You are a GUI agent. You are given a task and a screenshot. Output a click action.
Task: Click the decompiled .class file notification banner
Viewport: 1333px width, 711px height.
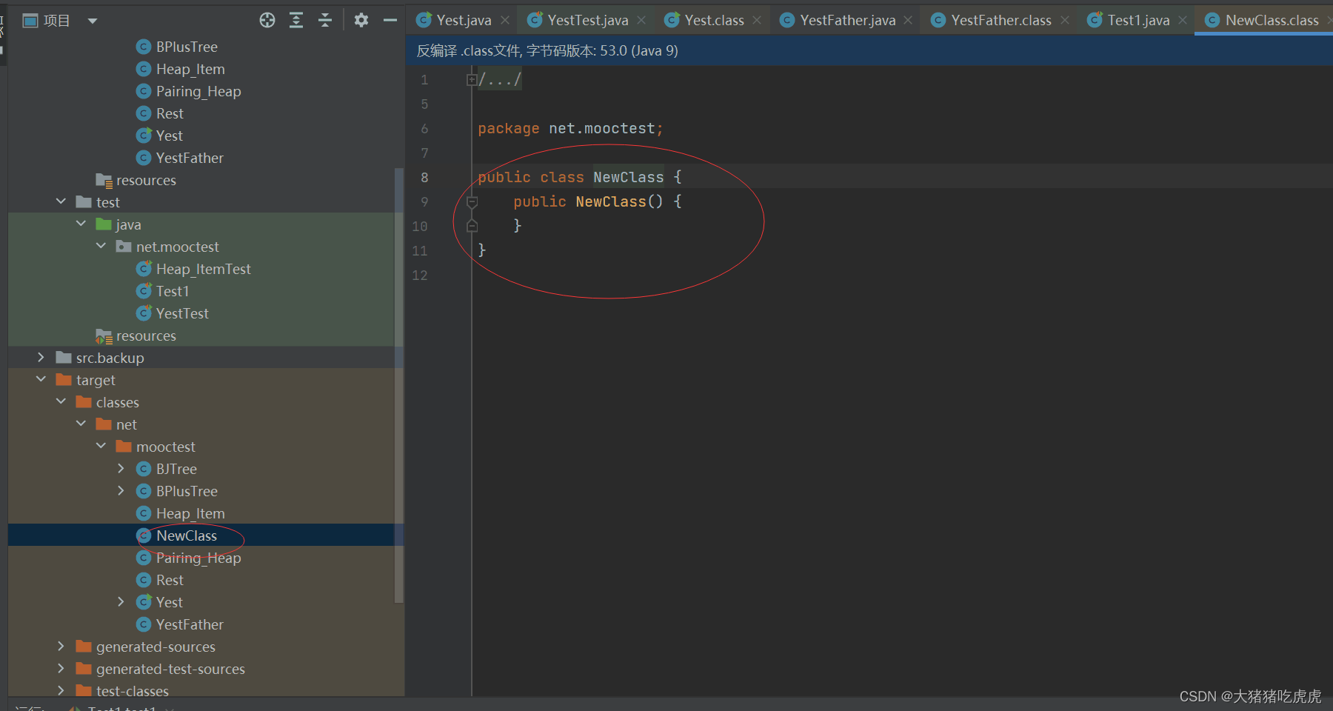(869, 50)
